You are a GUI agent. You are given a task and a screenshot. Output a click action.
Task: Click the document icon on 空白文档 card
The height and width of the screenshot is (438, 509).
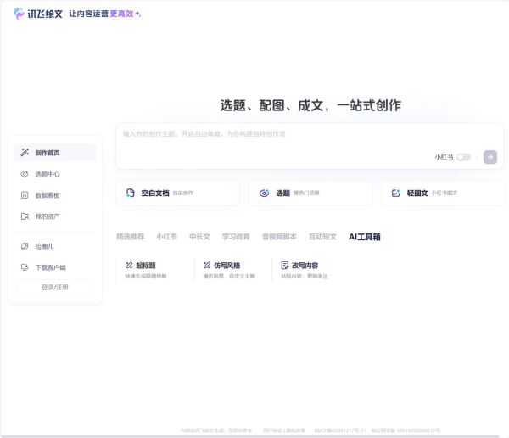(130, 193)
